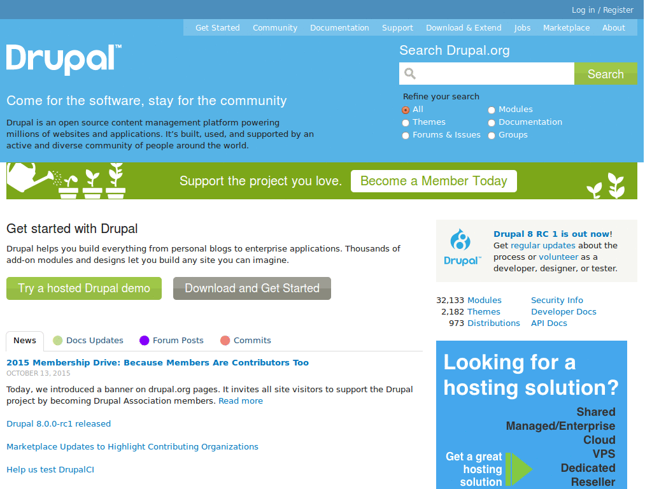Click the magnifying glass icon in the search box
The width and height of the screenshot is (652, 489).
click(x=408, y=73)
